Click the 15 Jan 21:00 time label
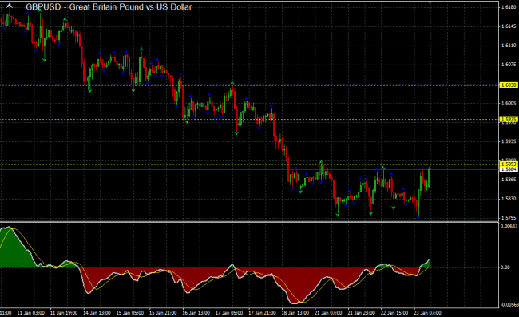 point(163,313)
